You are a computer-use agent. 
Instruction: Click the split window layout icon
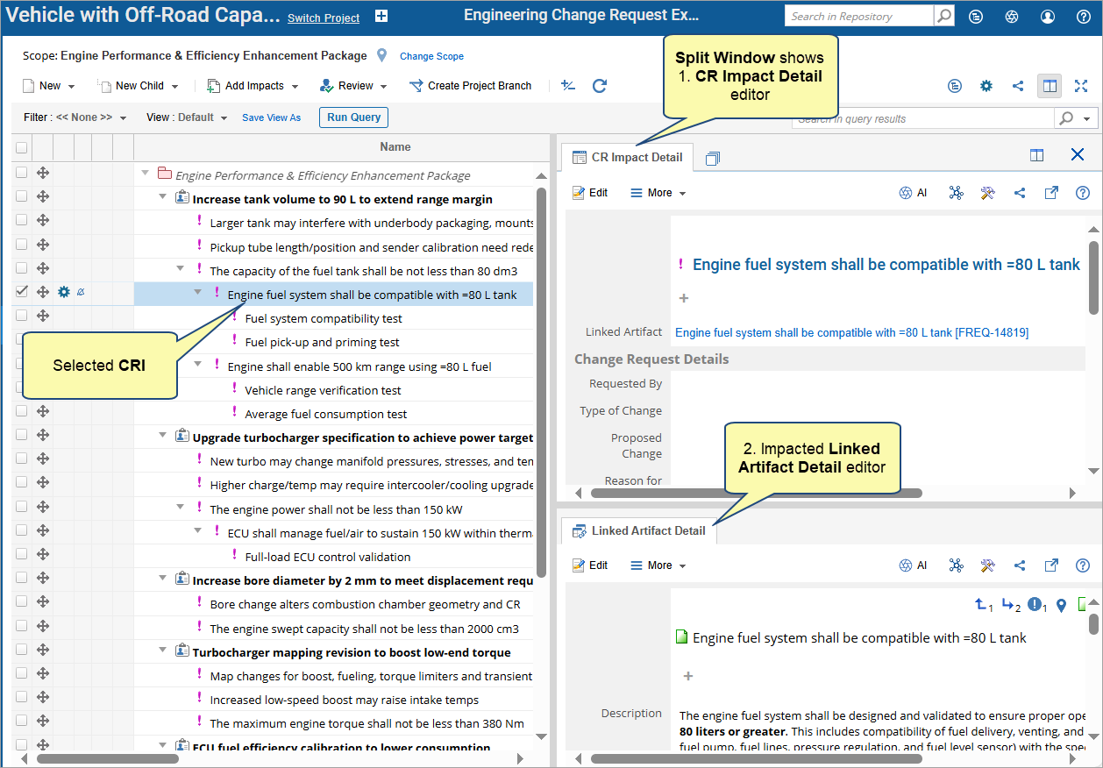[1048, 86]
